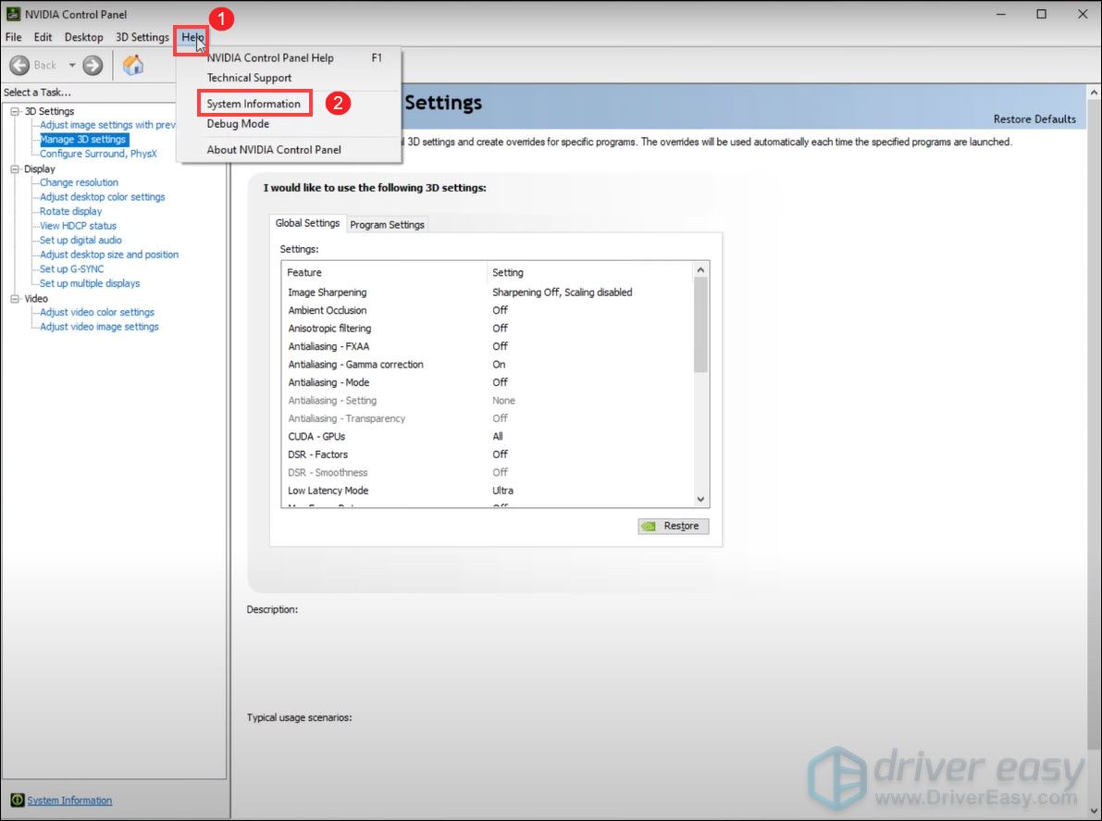Click settings list scroll up arrow
The width and height of the screenshot is (1102, 821).
(700, 270)
